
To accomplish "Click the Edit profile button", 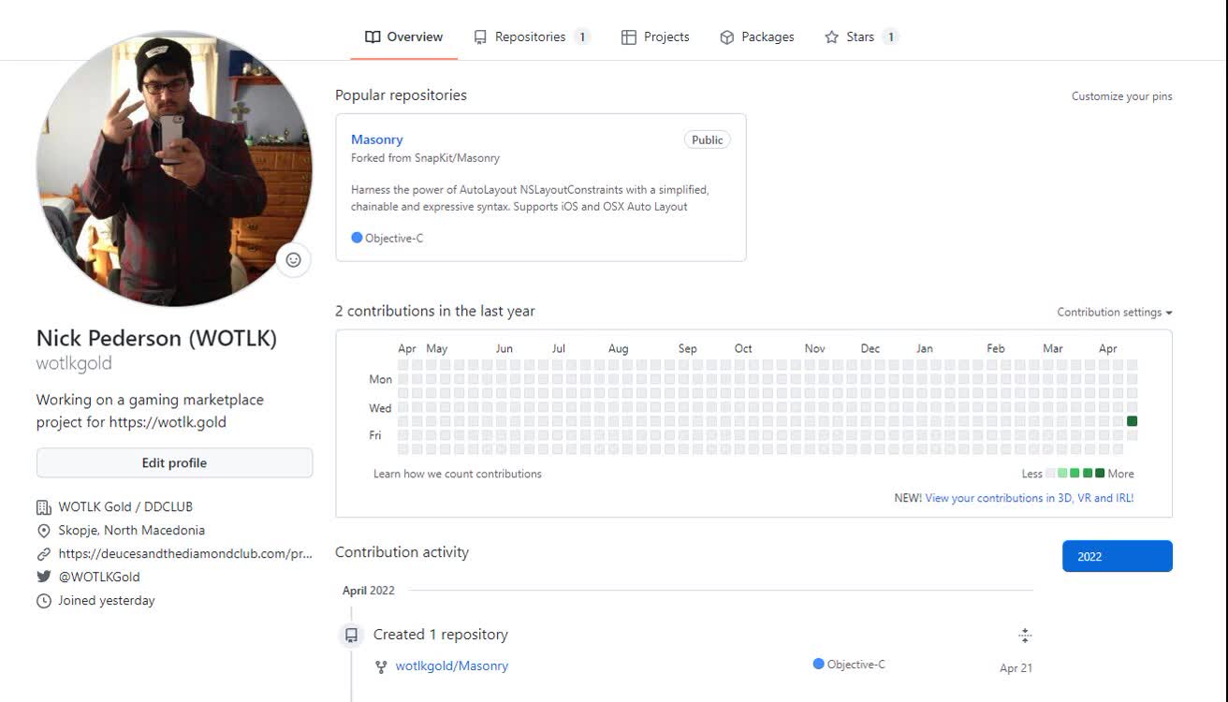I will pos(174,462).
